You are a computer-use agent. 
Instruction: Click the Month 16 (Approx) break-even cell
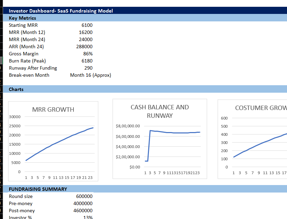tap(90, 75)
